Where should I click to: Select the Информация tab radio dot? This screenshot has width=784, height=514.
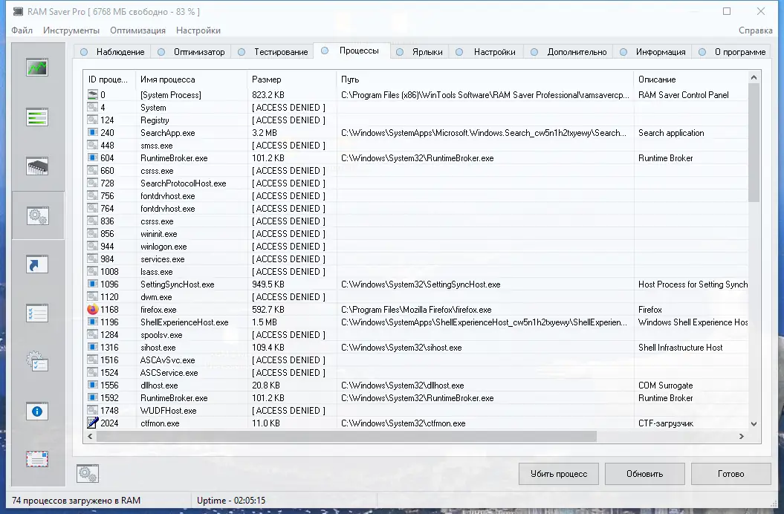pos(623,52)
